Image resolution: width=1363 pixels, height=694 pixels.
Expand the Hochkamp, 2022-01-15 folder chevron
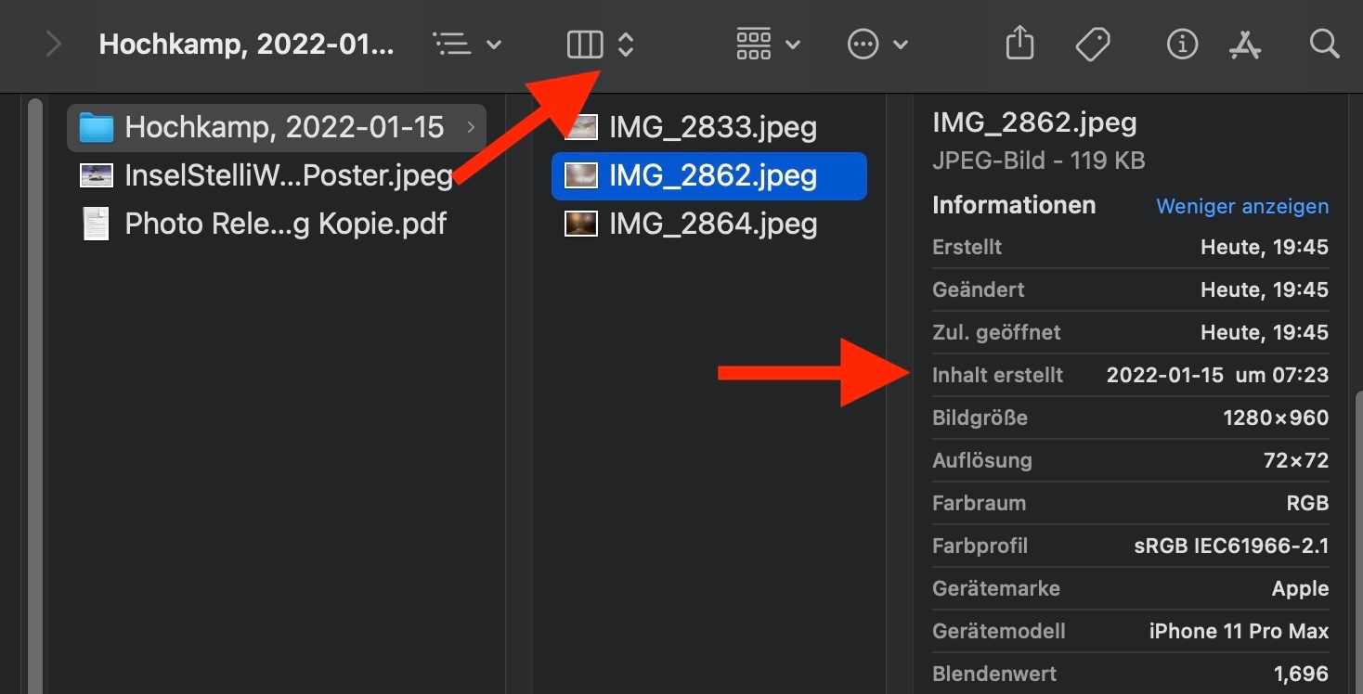(472, 127)
